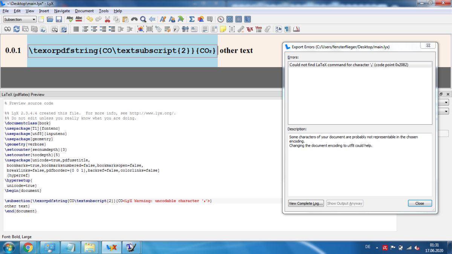Screen dimensions: 452x254
Task: Open Windows Start menu
Action: (8, 248)
